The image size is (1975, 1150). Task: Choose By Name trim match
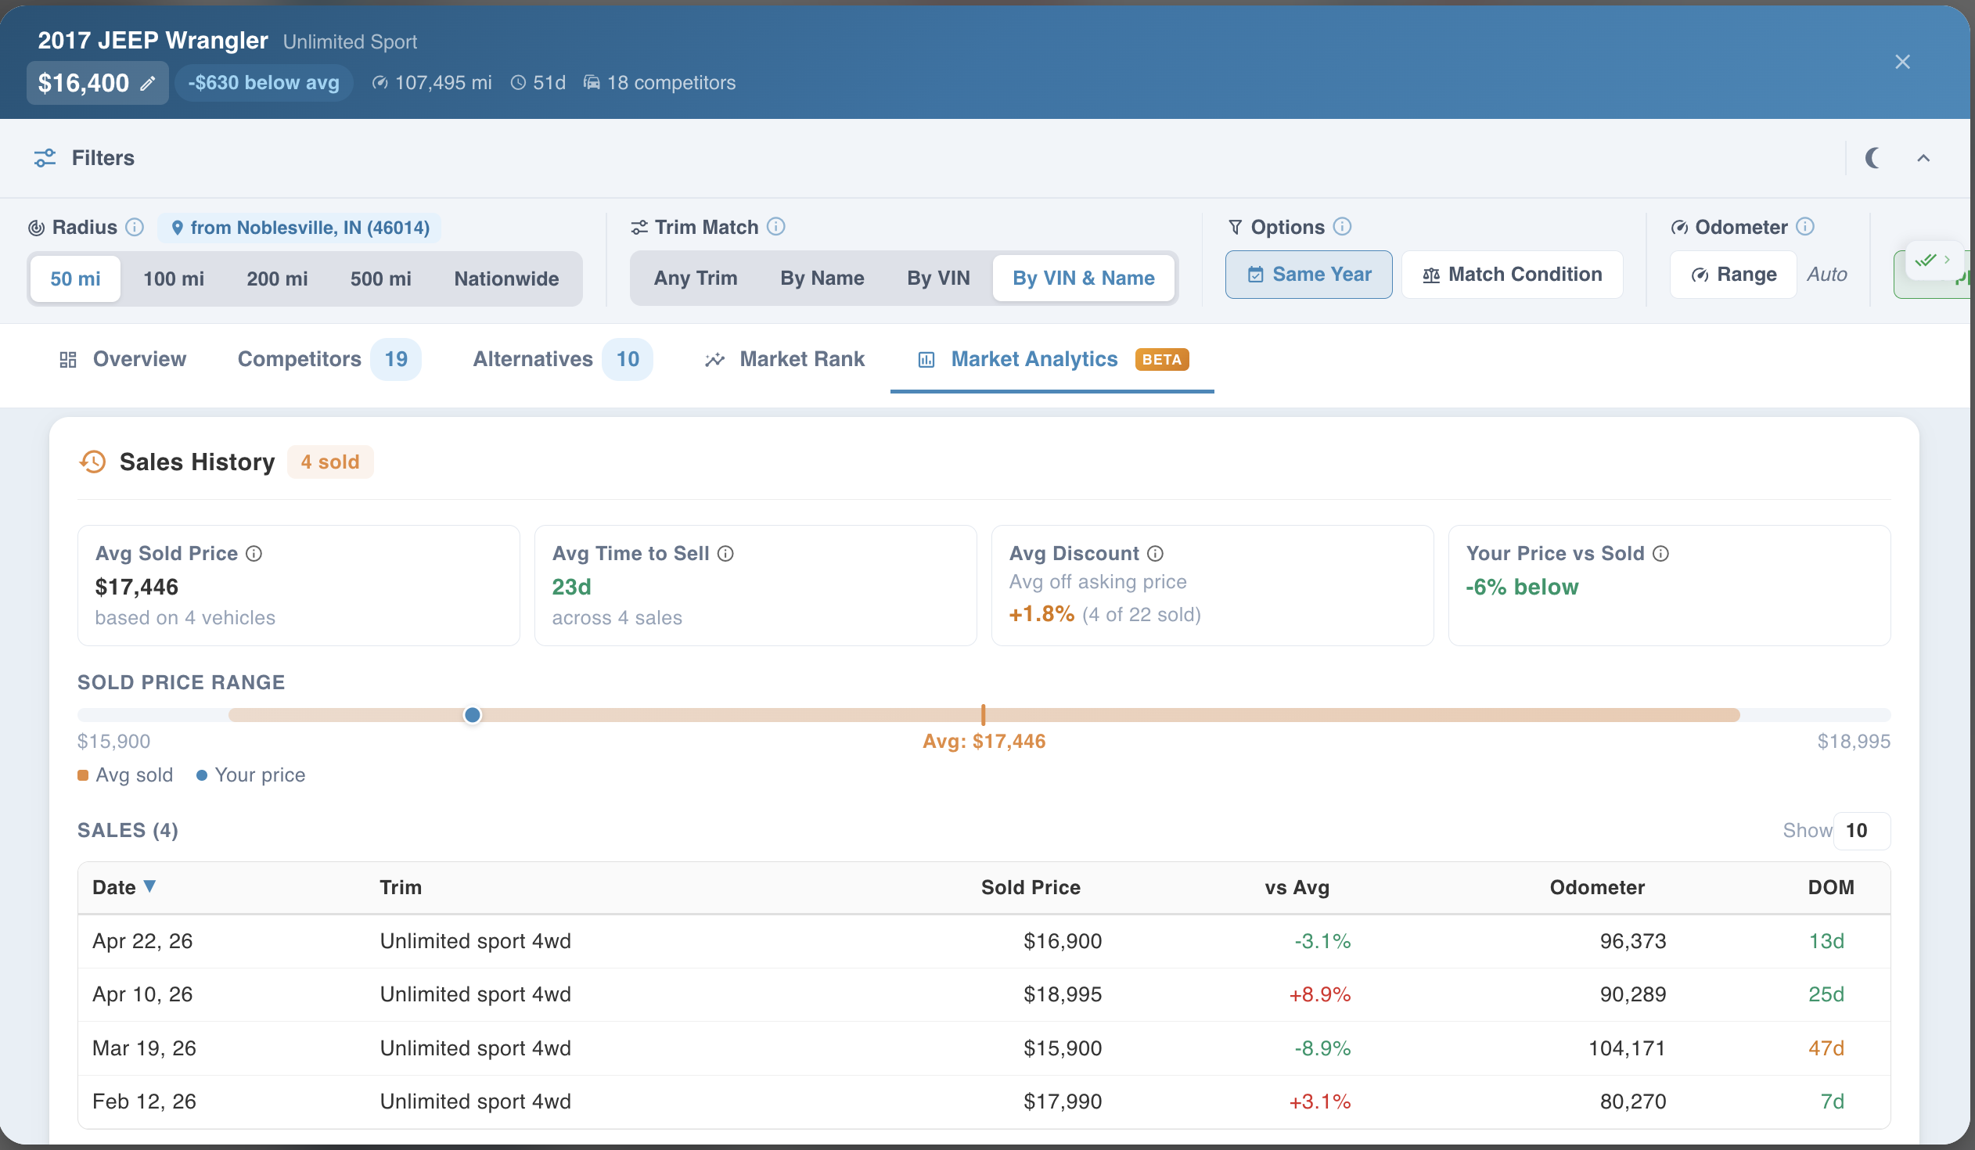point(822,278)
